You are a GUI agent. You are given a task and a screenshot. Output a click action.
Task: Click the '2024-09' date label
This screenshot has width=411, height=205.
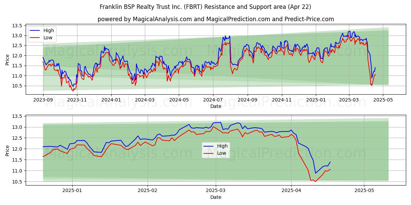247,100
